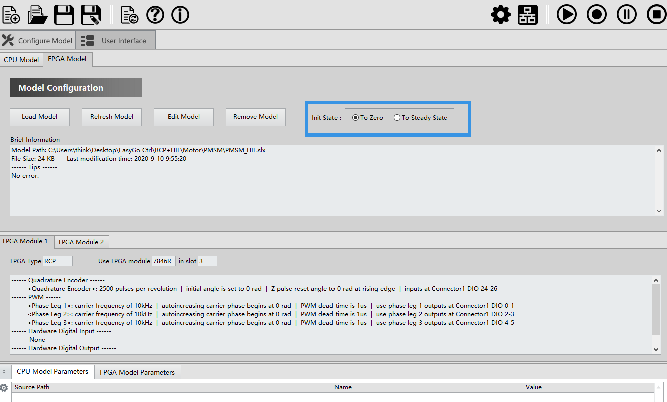This screenshot has height=402, width=667.
Task: Click the File Size 24 KB text
Action: (x=33, y=159)
